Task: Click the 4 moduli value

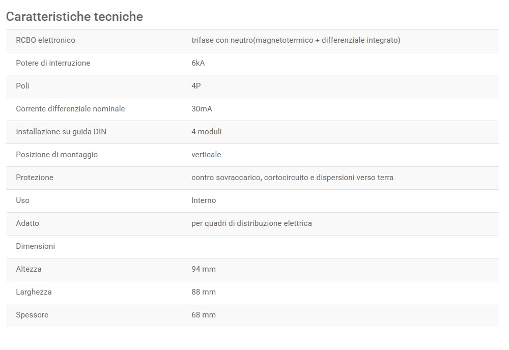Action: pos(207,132)
